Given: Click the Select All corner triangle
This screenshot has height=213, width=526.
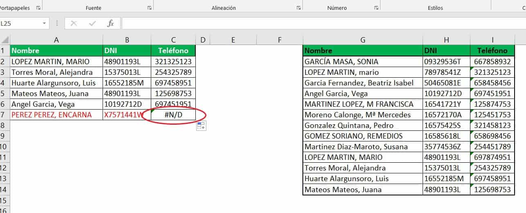Looking at the screenshot, I should point(5,40).
